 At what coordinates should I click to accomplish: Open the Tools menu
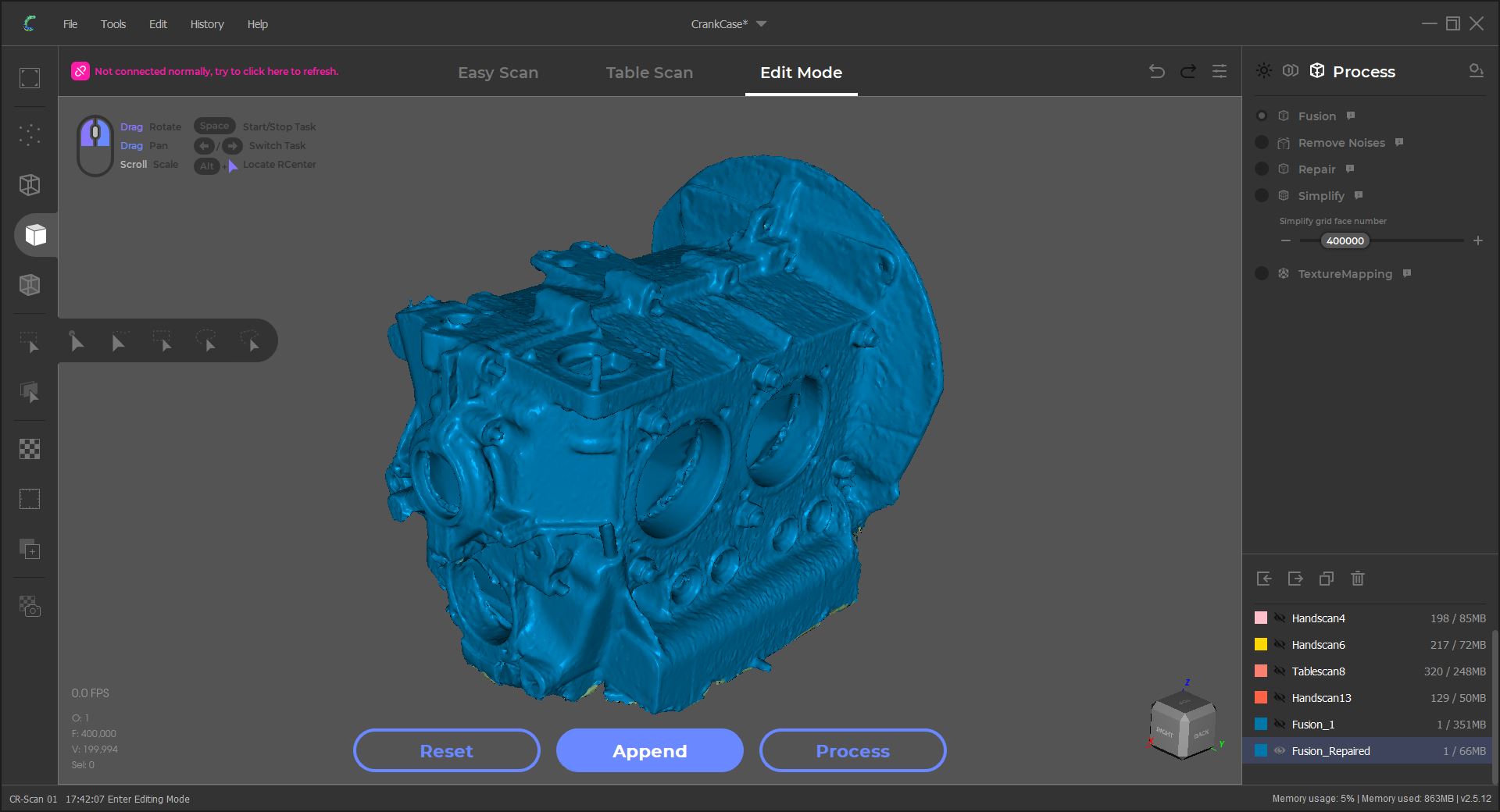(x=113, y=24)
